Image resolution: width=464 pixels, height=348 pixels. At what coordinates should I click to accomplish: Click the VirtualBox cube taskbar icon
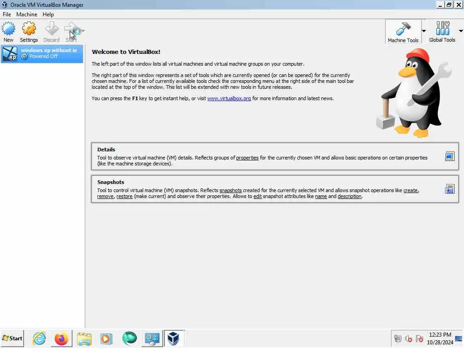pos(174,338)
